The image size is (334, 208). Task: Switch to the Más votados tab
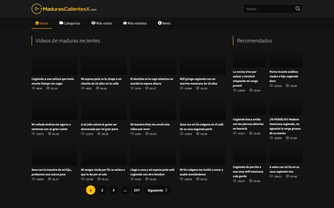pyautogui.click(x=135, y=23)
